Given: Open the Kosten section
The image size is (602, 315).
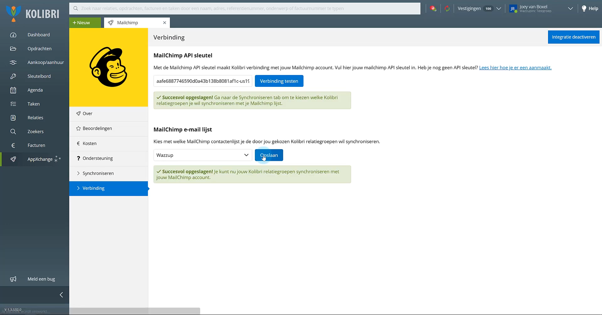Looking at the screenshot, I should [x=108, y=144].
